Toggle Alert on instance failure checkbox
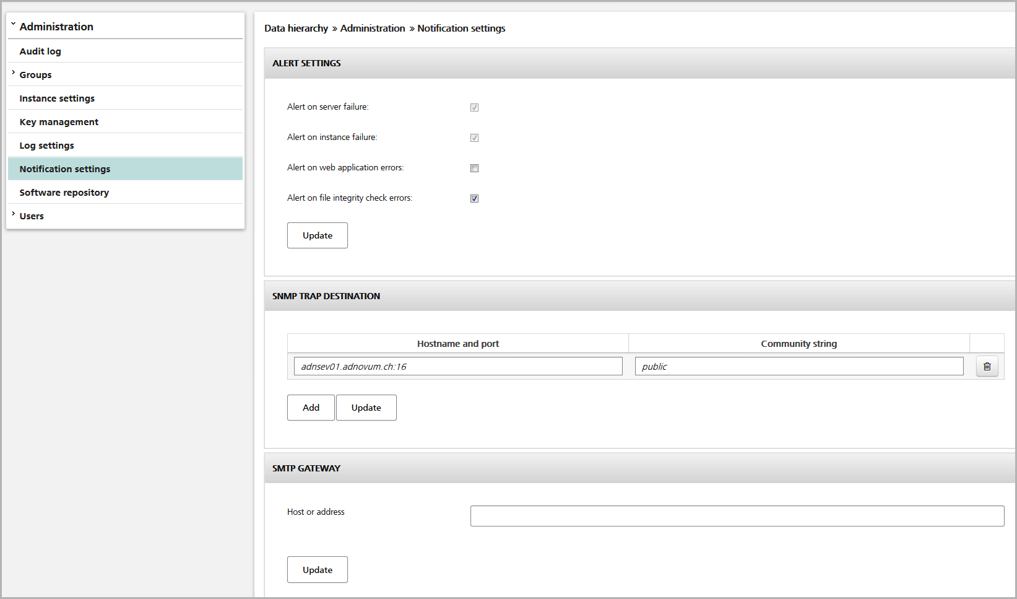Viewport: 1017px width, 599px height. (x=474, y=138)
